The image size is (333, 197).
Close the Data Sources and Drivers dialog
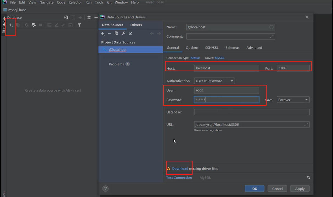307,17
